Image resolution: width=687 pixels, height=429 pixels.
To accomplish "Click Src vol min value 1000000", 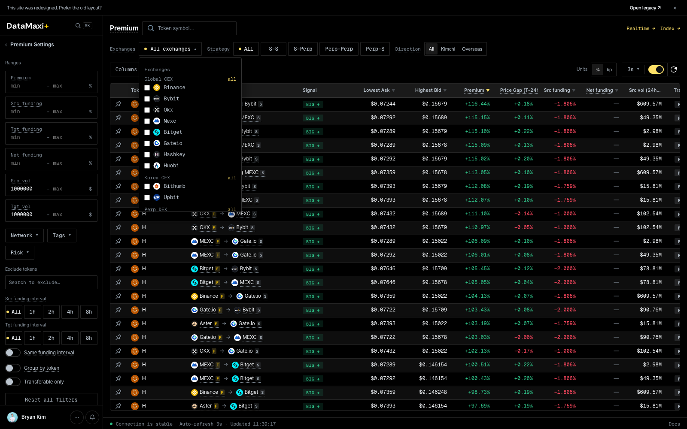I will point(21,189).
